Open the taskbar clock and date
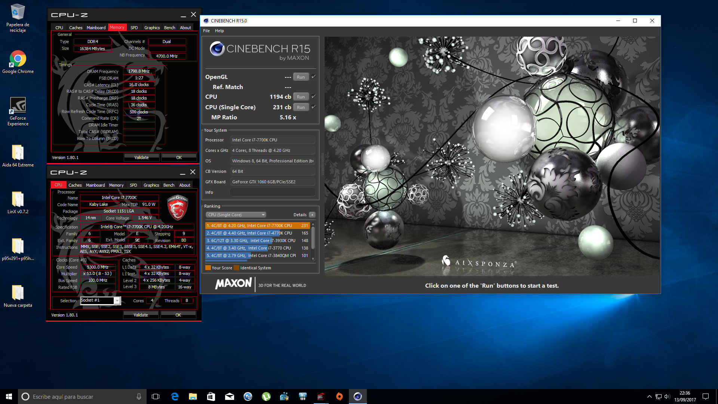Viewport: 718px width, 404px height. pos(685,397)
